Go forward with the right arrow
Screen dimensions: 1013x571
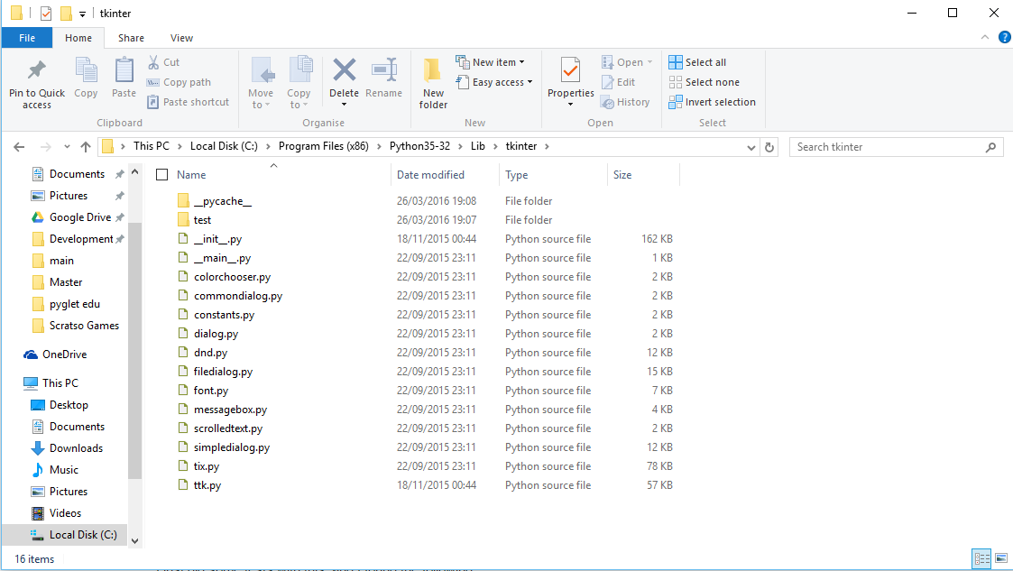click(x=45, y=147)
